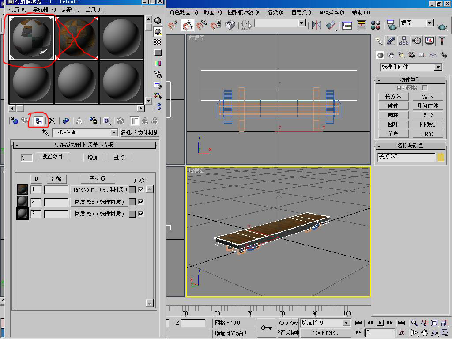Enable the 自动网格 checkbox

425,88
